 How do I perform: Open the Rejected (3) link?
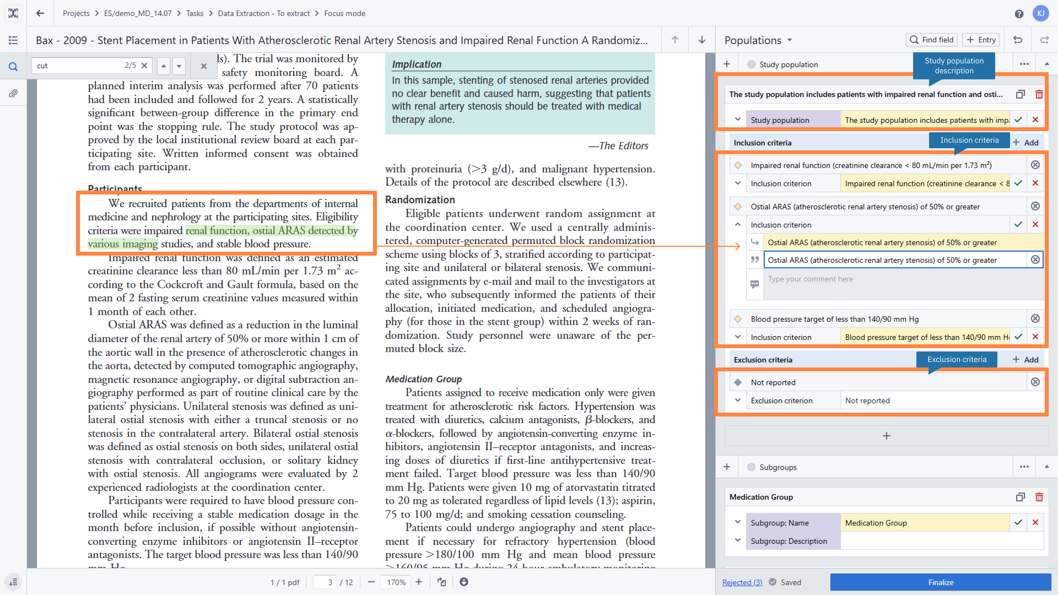tap(742, 582)
